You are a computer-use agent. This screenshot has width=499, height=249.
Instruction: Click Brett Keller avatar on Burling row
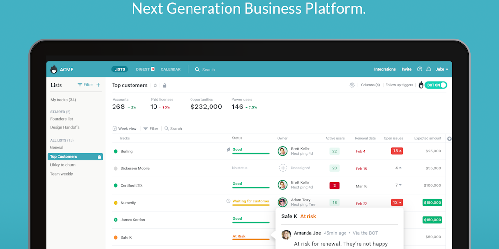pos(282,151)
